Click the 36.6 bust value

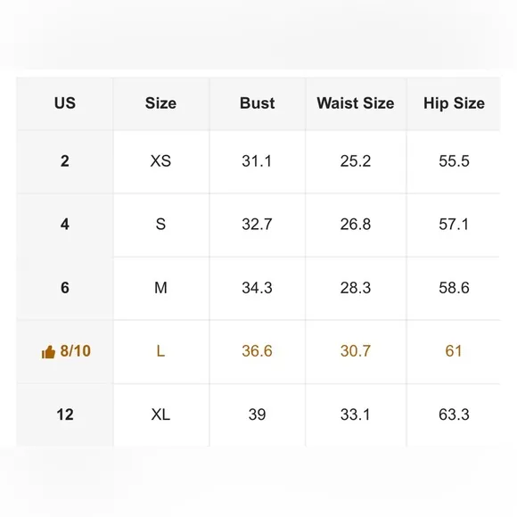(258, 351)
